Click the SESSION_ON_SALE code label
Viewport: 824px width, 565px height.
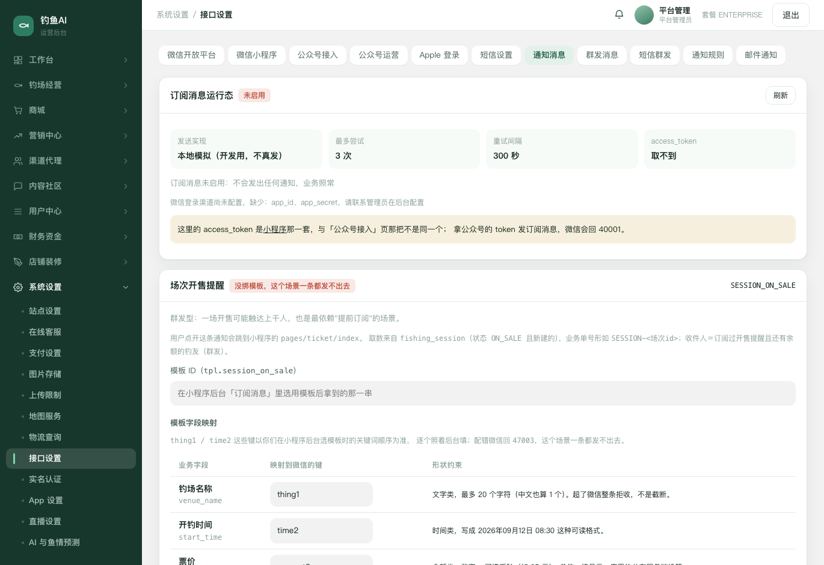coord(763,286)
